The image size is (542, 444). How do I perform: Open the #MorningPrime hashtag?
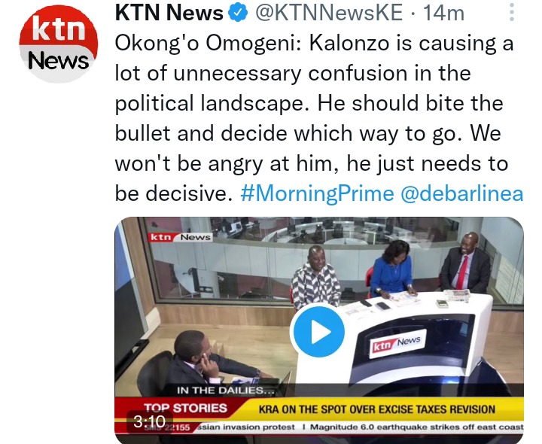click(317, 193)
